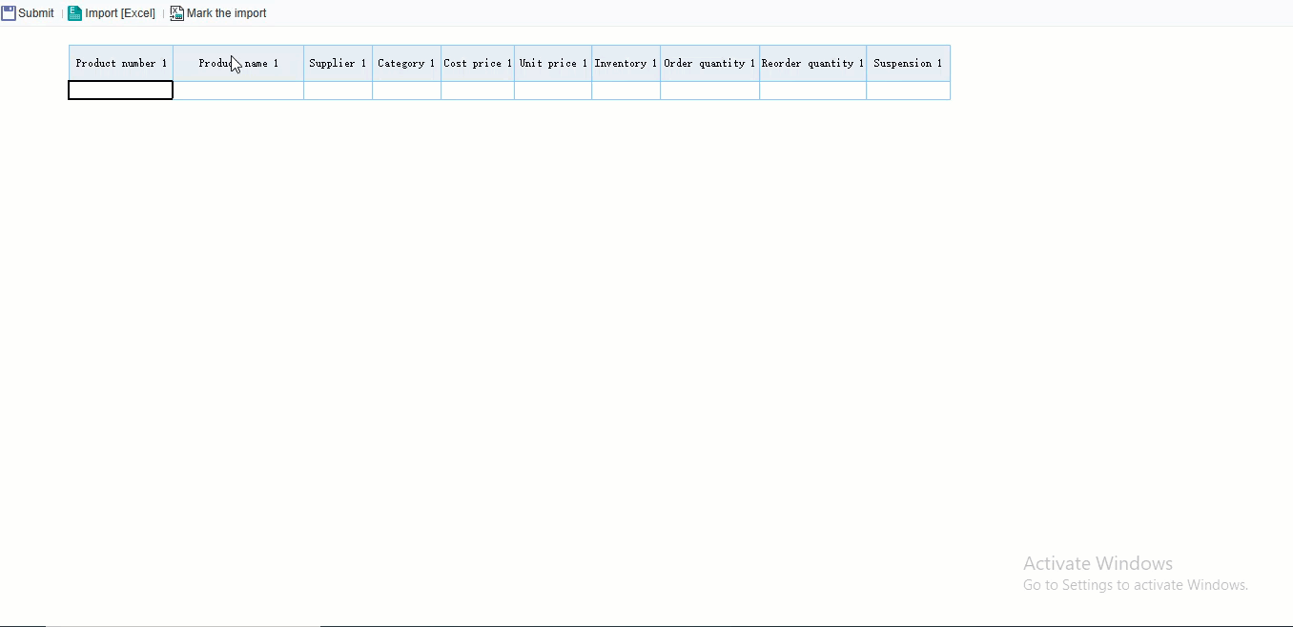Choose Mark the import option

tap(227, 13)
